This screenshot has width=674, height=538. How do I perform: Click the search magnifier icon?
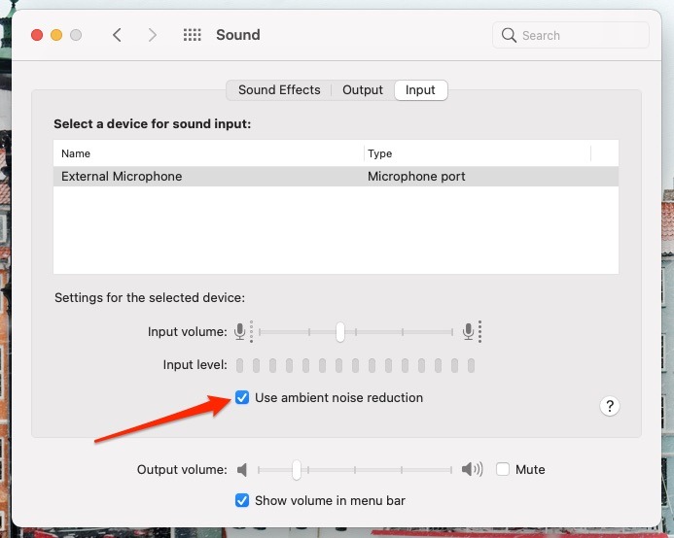[x=509, y=35]
